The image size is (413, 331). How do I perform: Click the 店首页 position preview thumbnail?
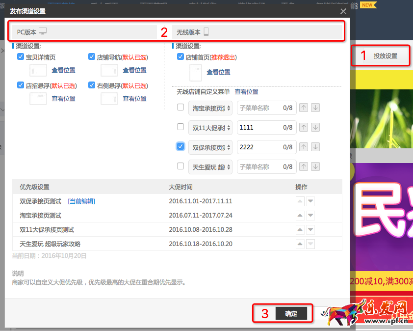pyautogui.click(x=195, y=72)
